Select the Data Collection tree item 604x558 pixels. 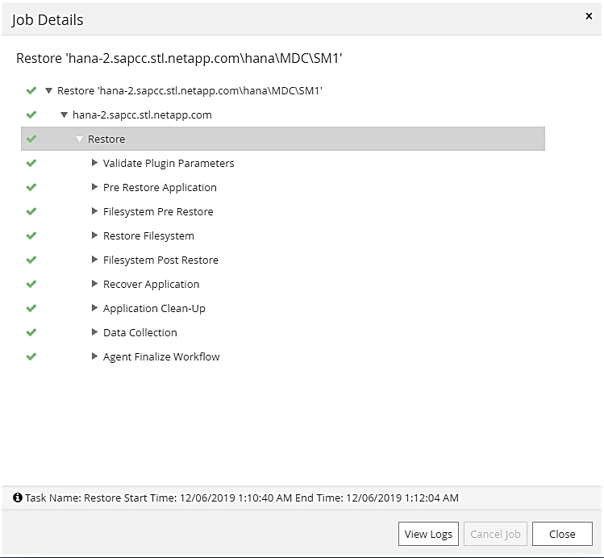(140, 332)
